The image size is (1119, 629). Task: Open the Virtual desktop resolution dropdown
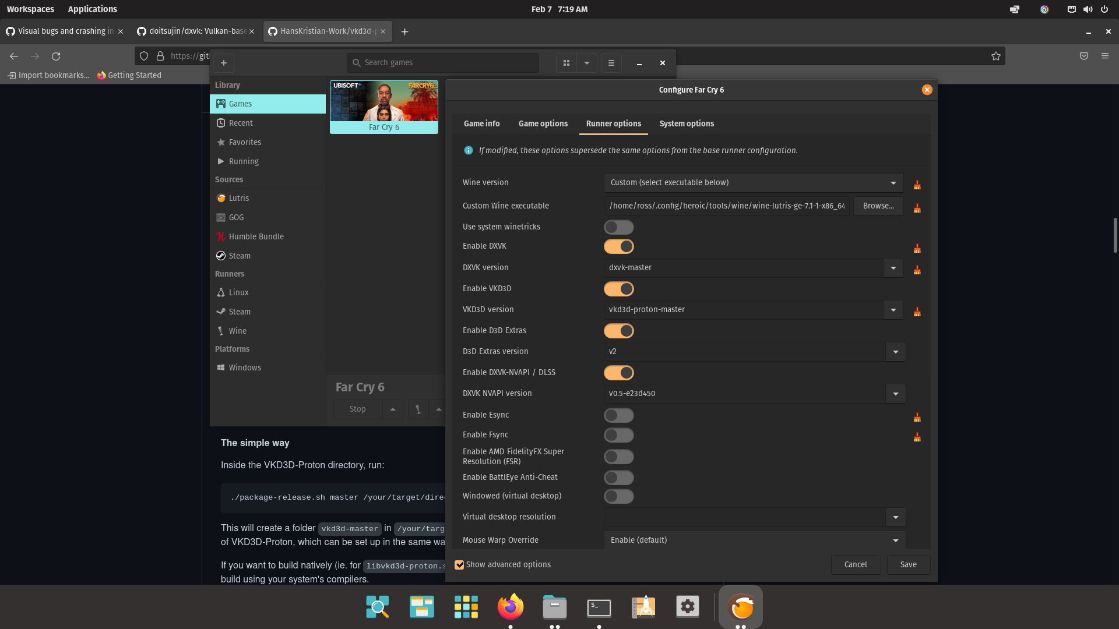[x=895, y=517]
